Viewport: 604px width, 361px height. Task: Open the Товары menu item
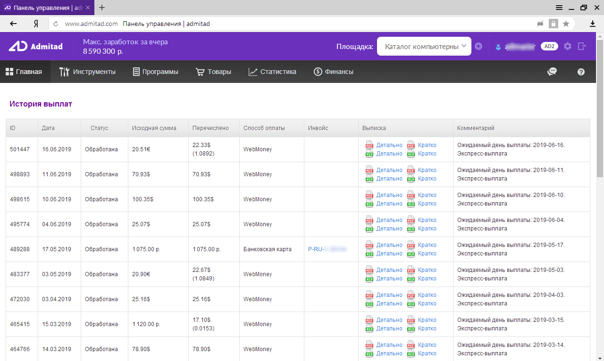213,72
